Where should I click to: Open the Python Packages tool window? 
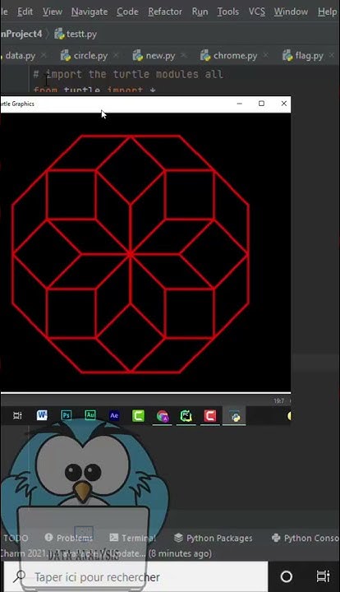214,538
